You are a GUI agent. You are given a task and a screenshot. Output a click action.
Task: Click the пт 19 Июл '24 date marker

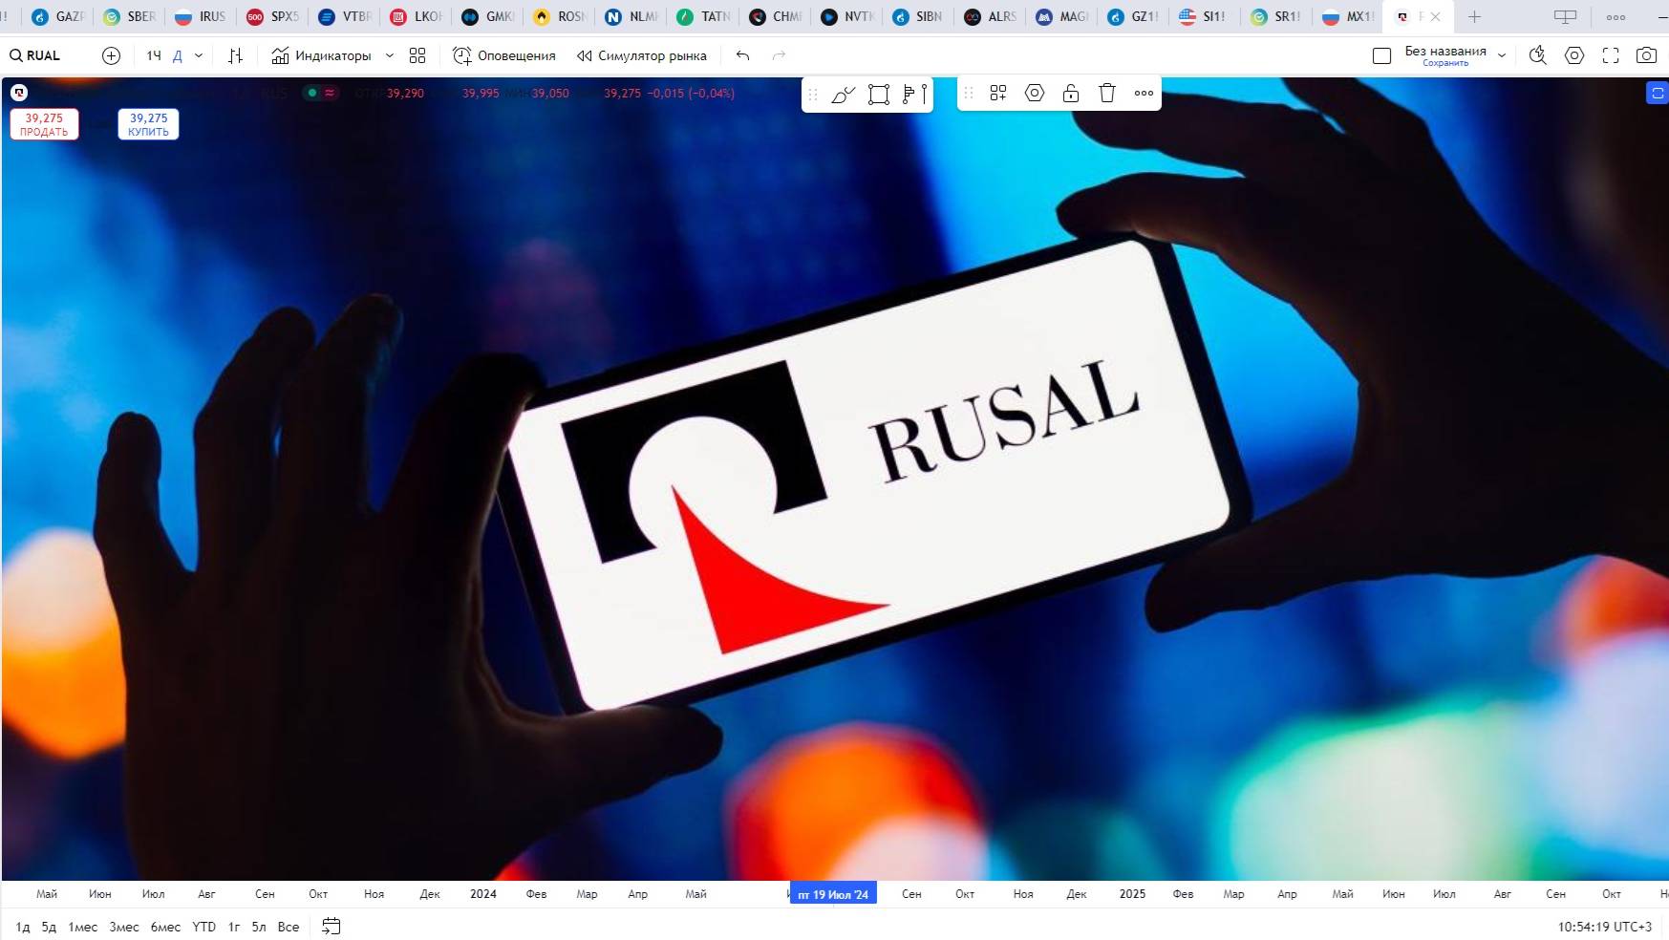(833, 894)
